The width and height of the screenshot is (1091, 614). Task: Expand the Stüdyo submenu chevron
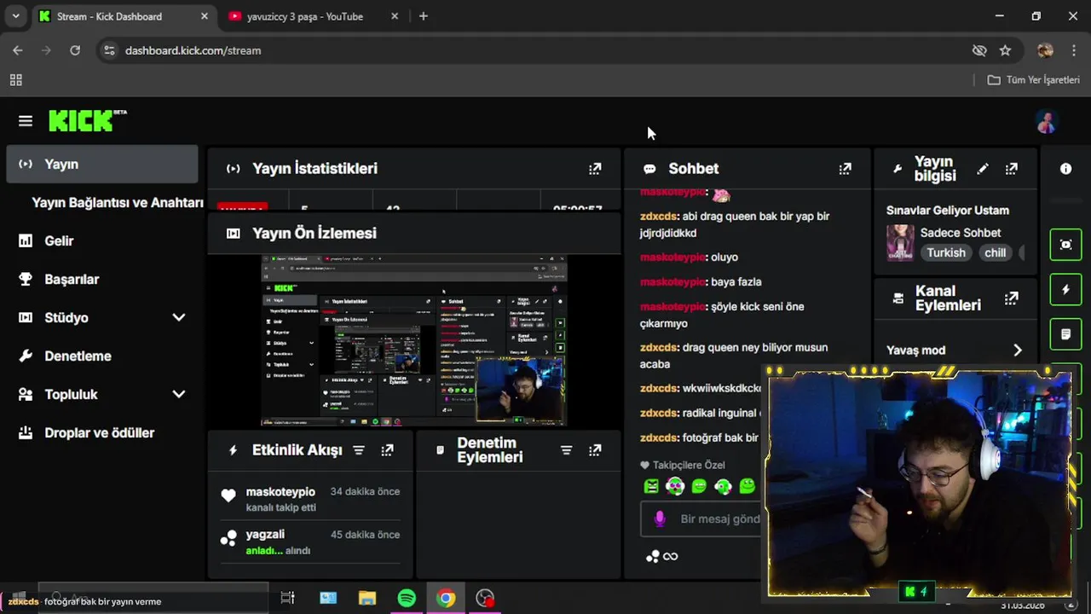(x=178, y=317)
